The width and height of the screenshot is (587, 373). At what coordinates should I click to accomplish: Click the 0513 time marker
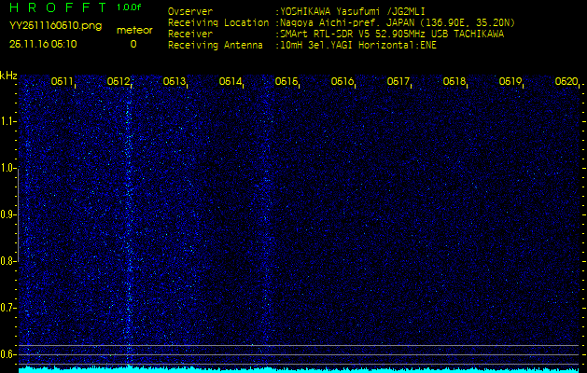point(175,81)
